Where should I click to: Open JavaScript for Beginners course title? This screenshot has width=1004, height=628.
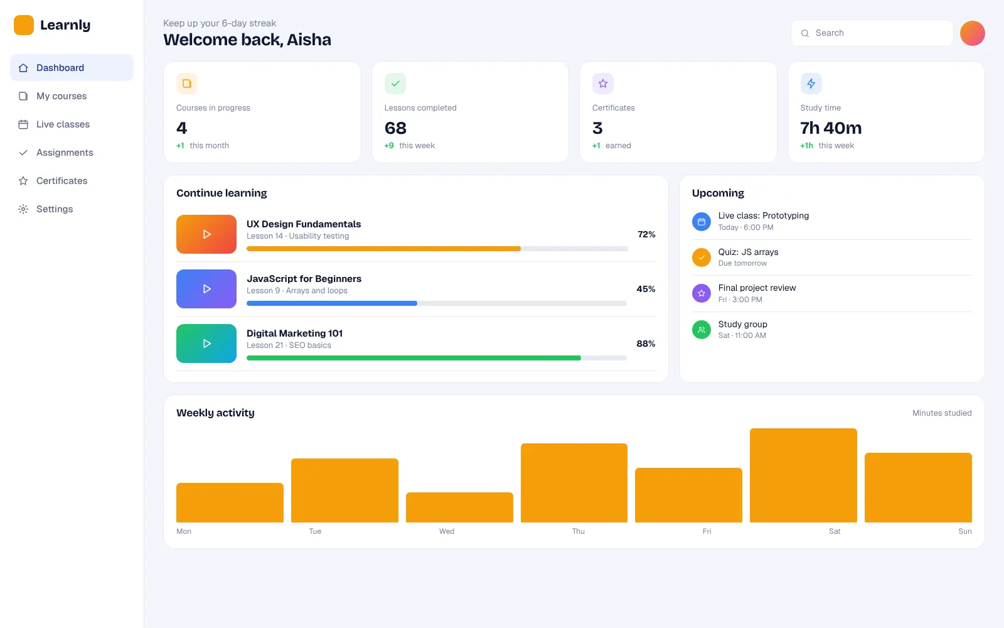(x=304, y=279)
